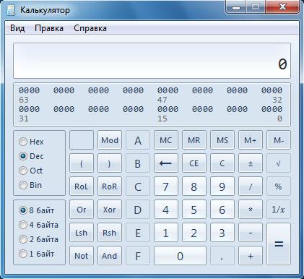Click the hex digit C key between RoR and 7
This screenshot has width=304, height=279.
pyautogui.click(x=138, y=186)
